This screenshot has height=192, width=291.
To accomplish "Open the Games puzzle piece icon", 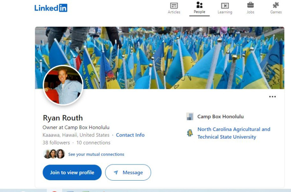I will click(x=276, y=5).
